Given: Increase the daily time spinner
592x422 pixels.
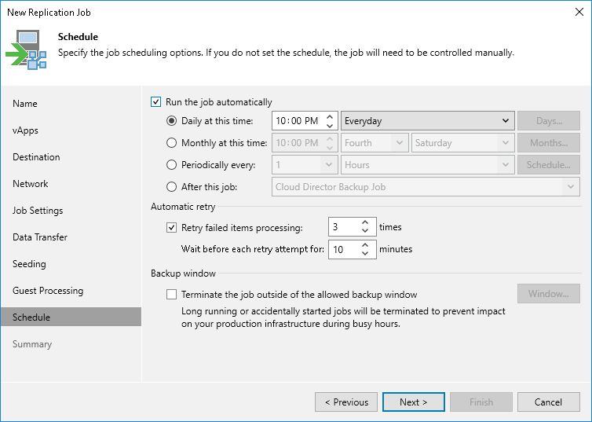Looking at the screenshot, I should pyautogui.click(x=330, y=117).
